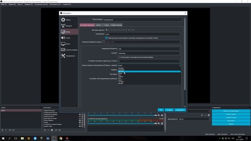Select the Вывод (Output) settings section
The width and height of the screenshot is (251, 141).
click(x=69, y=32)
